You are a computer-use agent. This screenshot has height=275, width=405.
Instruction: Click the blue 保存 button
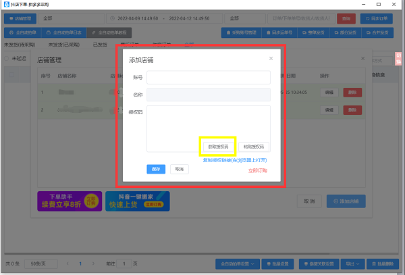pyautogui.click(x=156, y=169)
